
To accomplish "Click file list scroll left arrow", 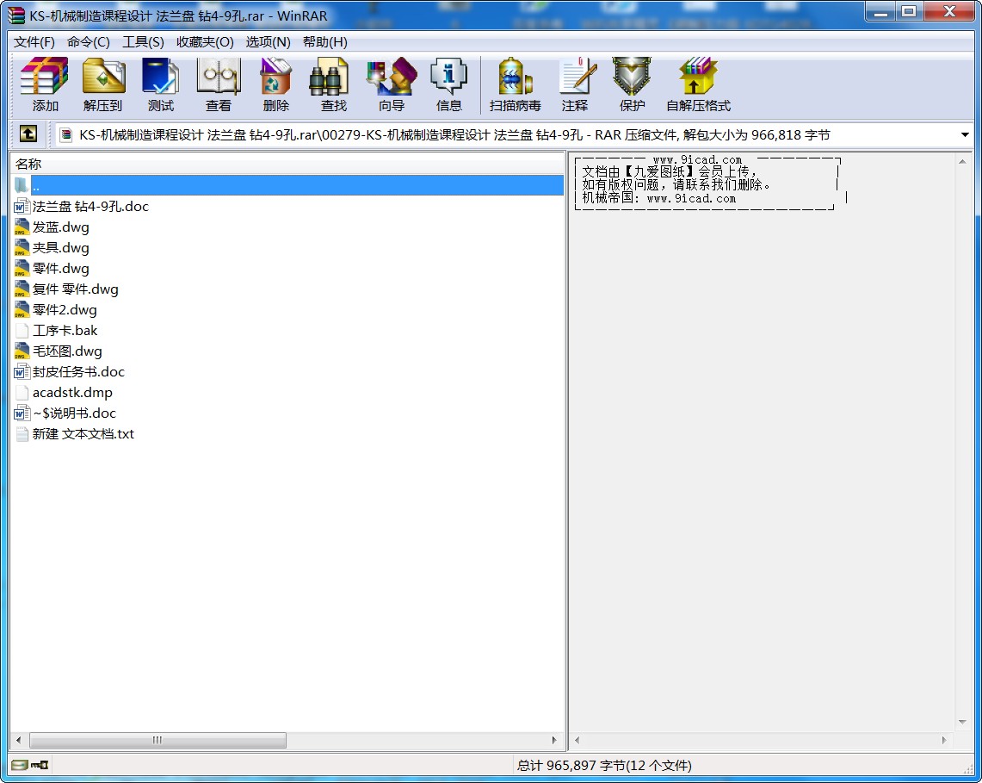I will tap(18, 740).
